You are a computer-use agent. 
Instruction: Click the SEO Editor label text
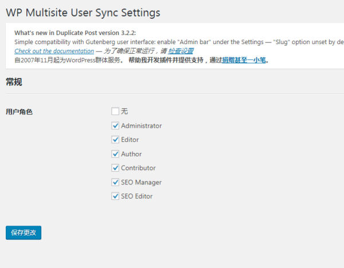tap(137, 196)
